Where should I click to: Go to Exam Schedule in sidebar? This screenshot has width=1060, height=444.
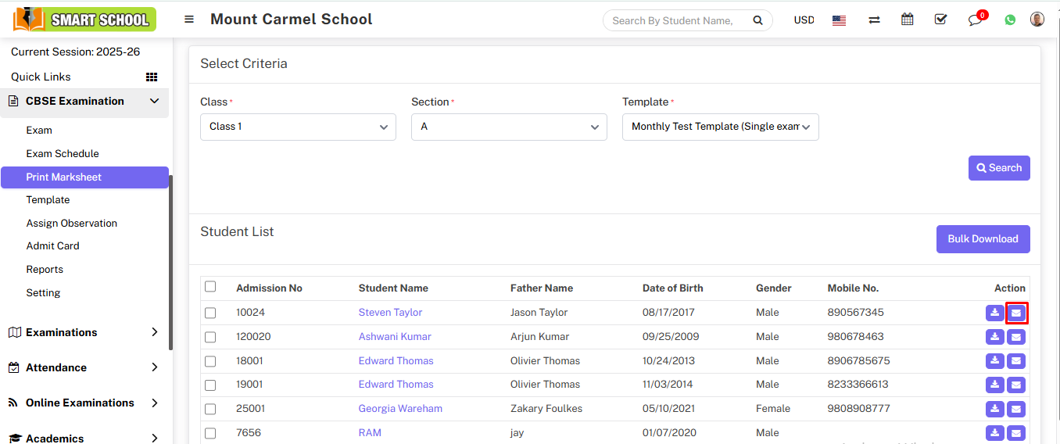click(x=63, y=153)
